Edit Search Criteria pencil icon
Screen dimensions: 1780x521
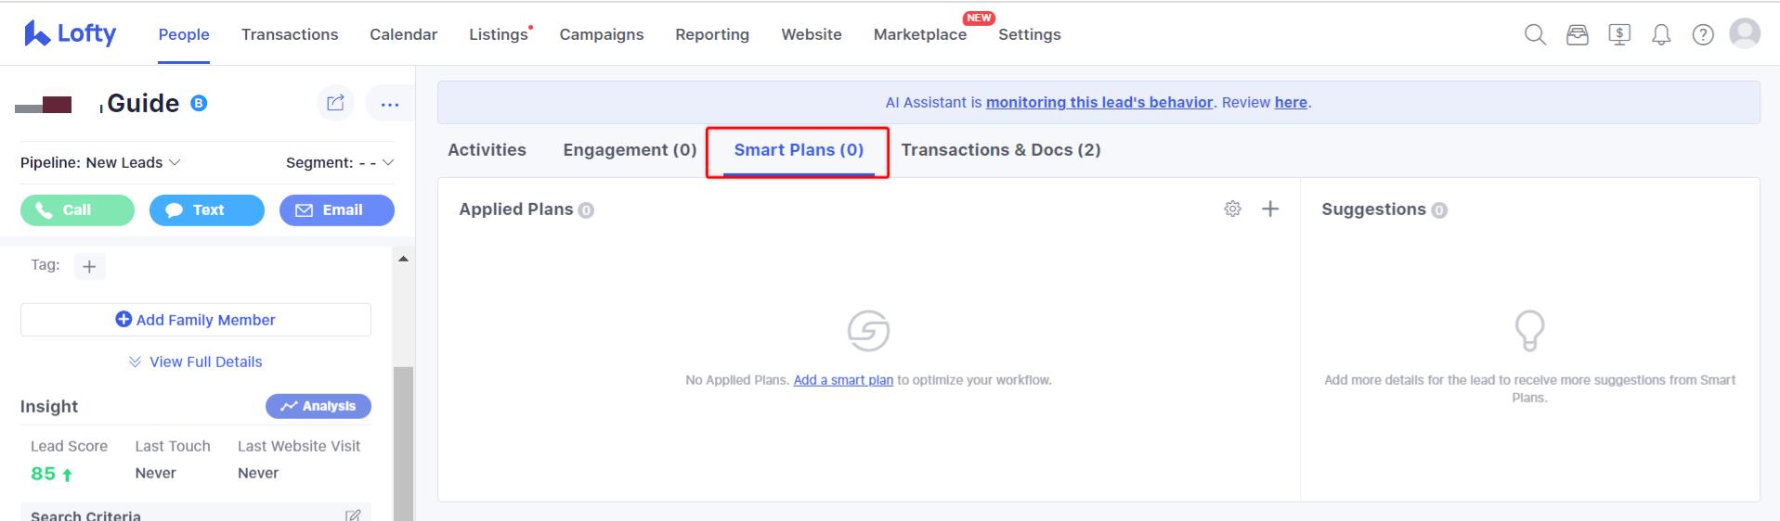pos(353,515)
